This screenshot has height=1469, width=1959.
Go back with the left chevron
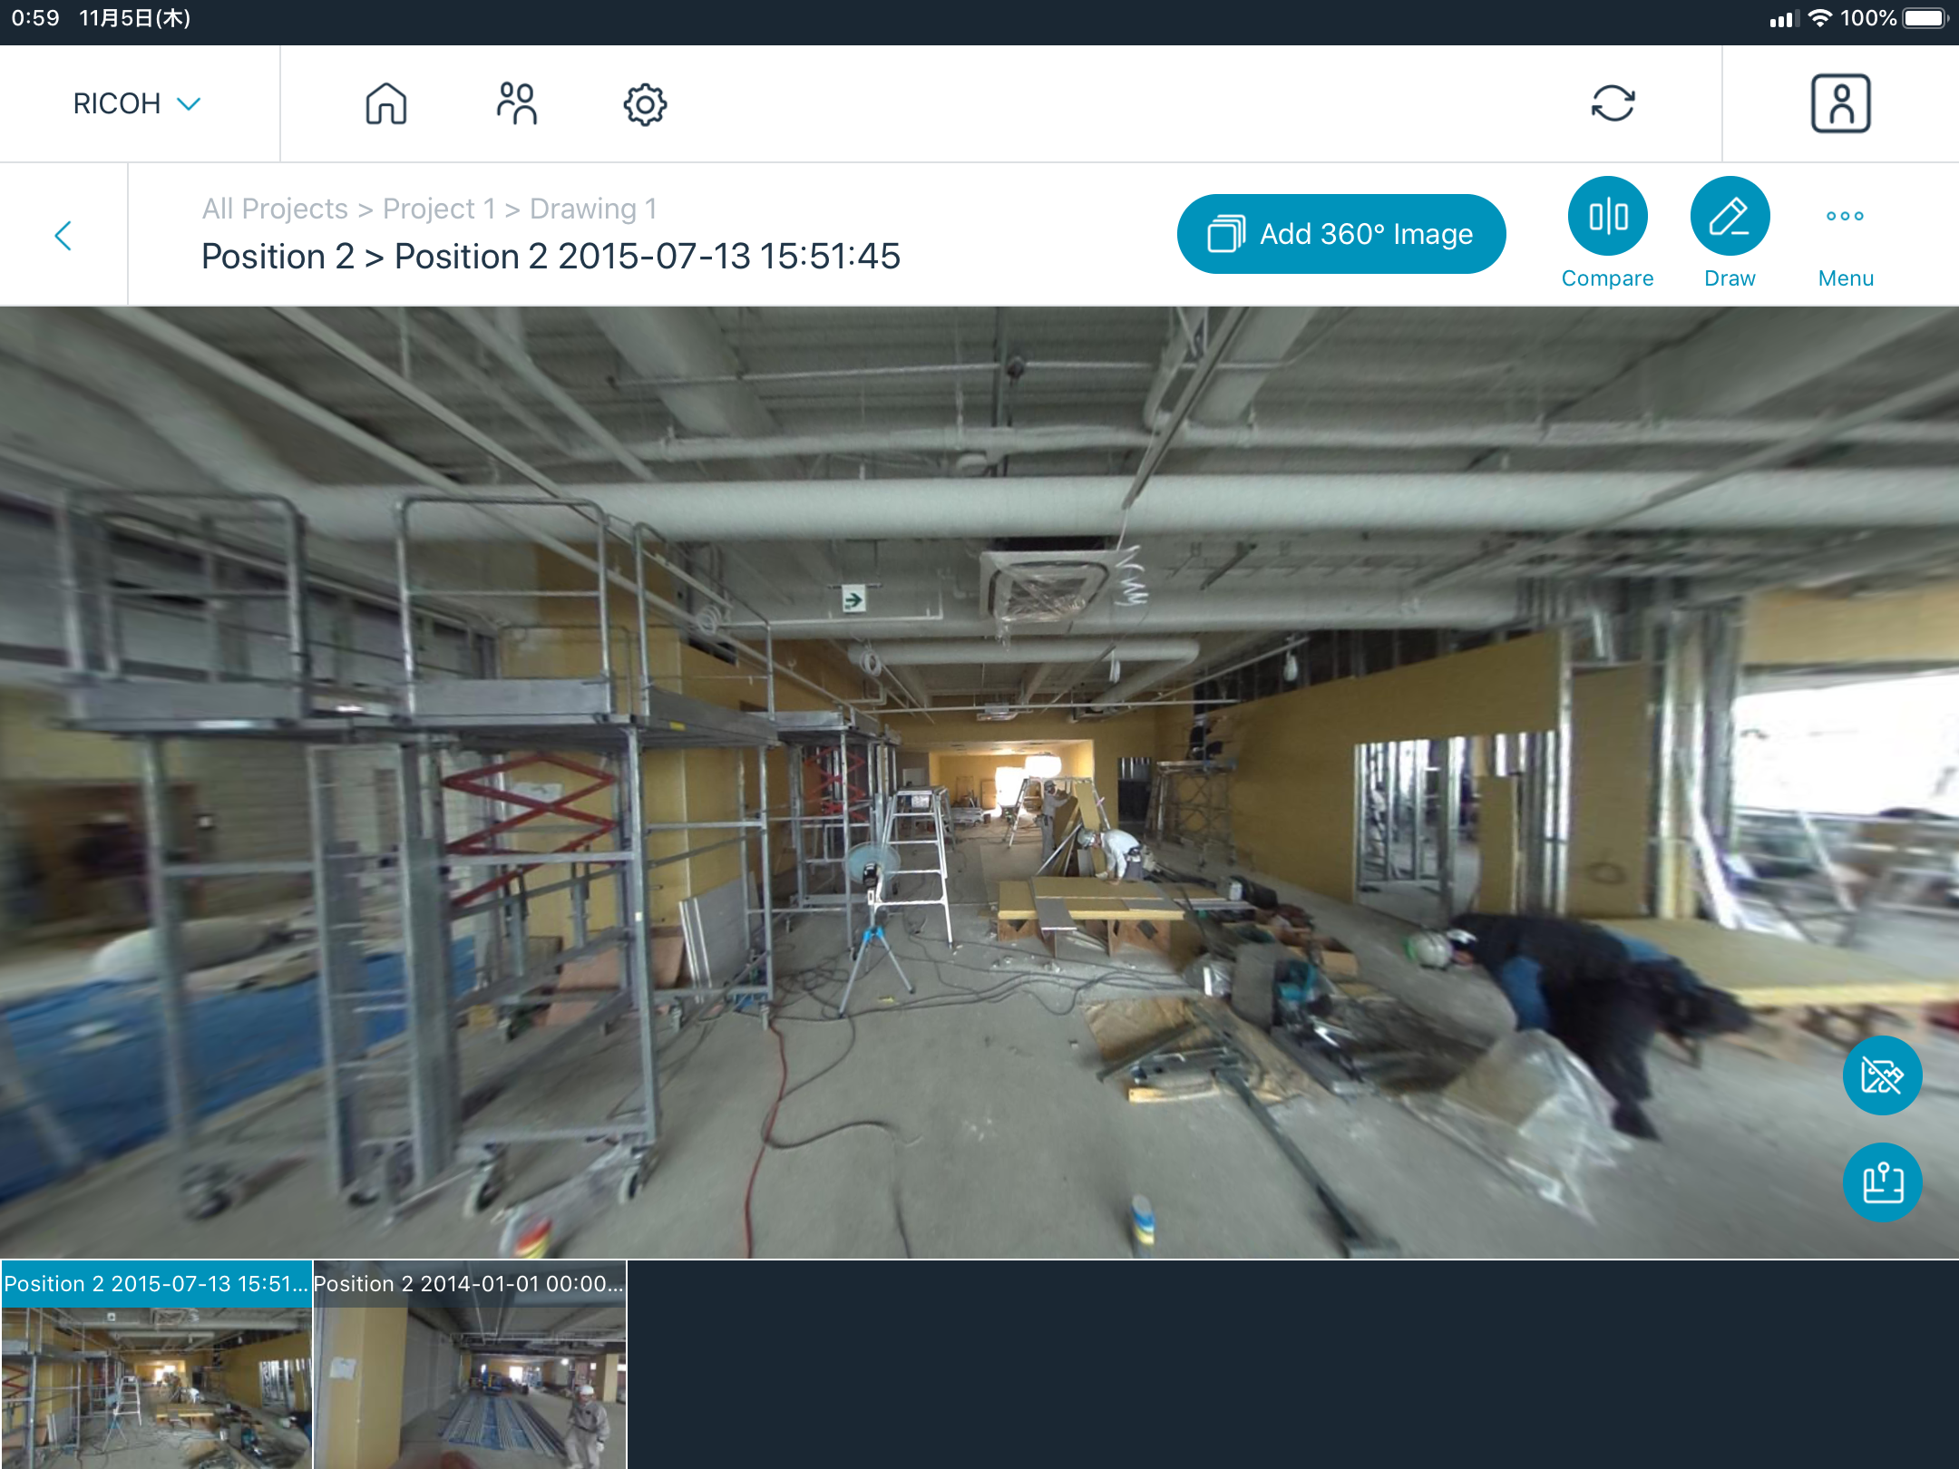coord(63,236)
